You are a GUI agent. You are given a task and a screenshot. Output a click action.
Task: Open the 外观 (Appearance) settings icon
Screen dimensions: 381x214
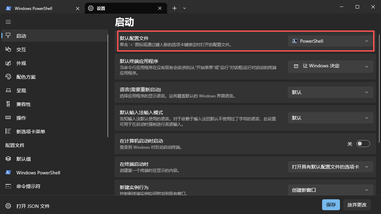(x=8, y=63)
